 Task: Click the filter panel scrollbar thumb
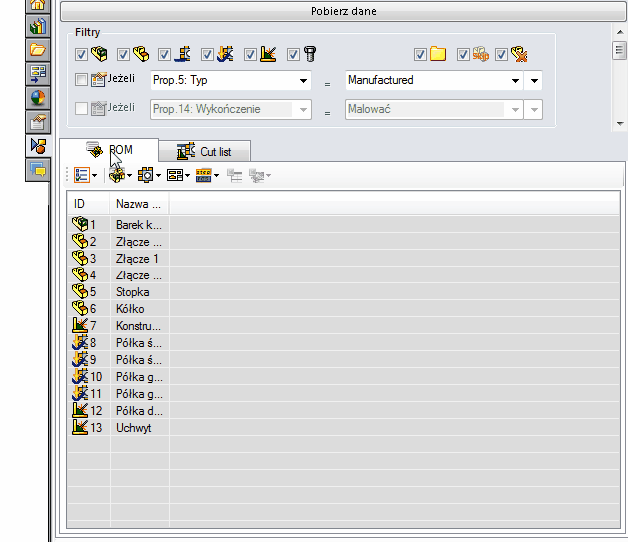click(620, 50)
